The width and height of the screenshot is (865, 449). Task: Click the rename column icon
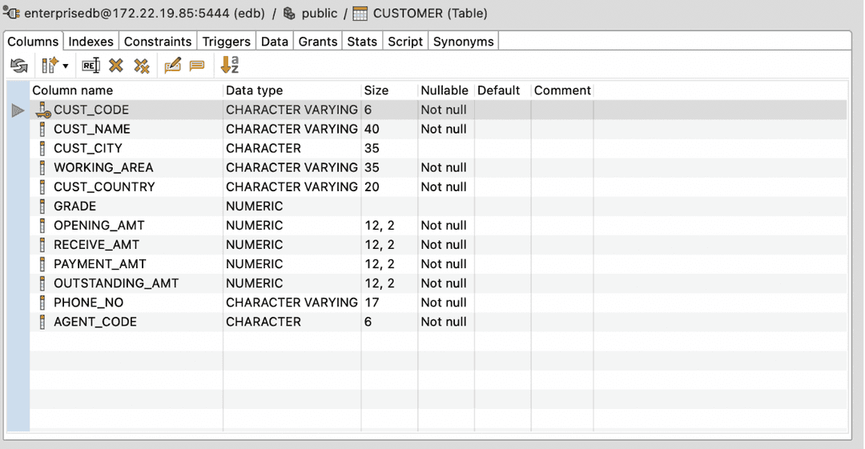pyautogui.click(x=91, y=66)
